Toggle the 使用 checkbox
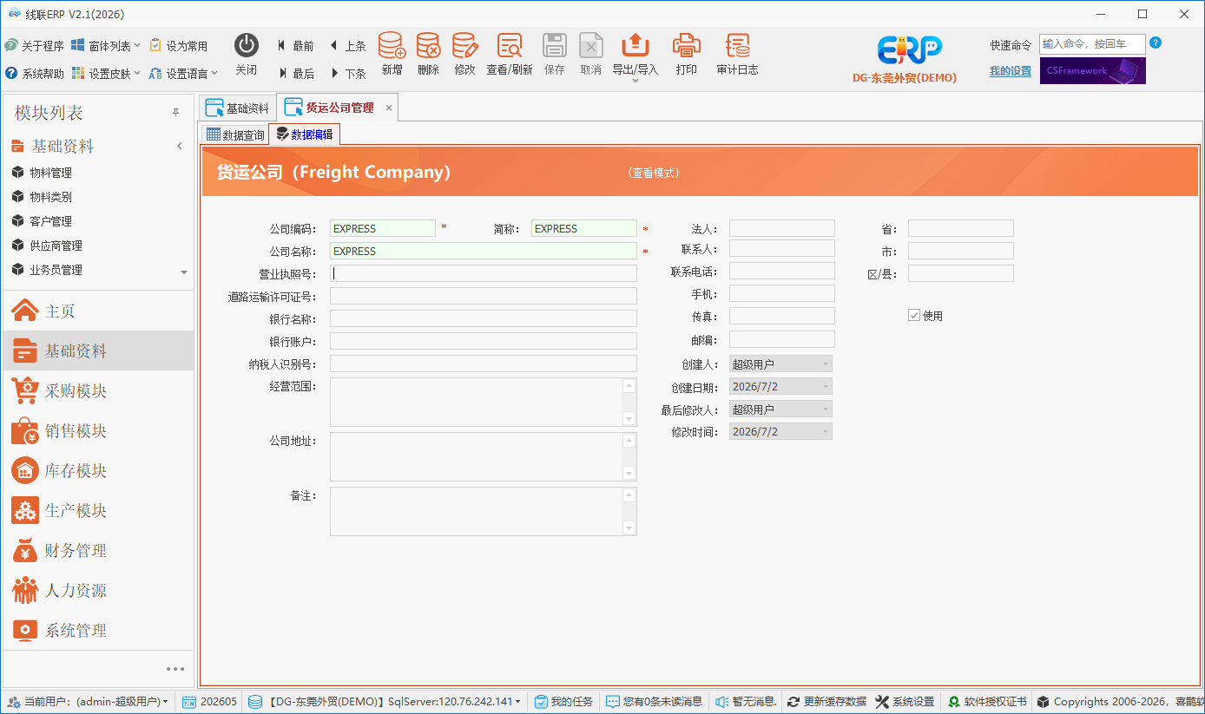 coord(914,316)
